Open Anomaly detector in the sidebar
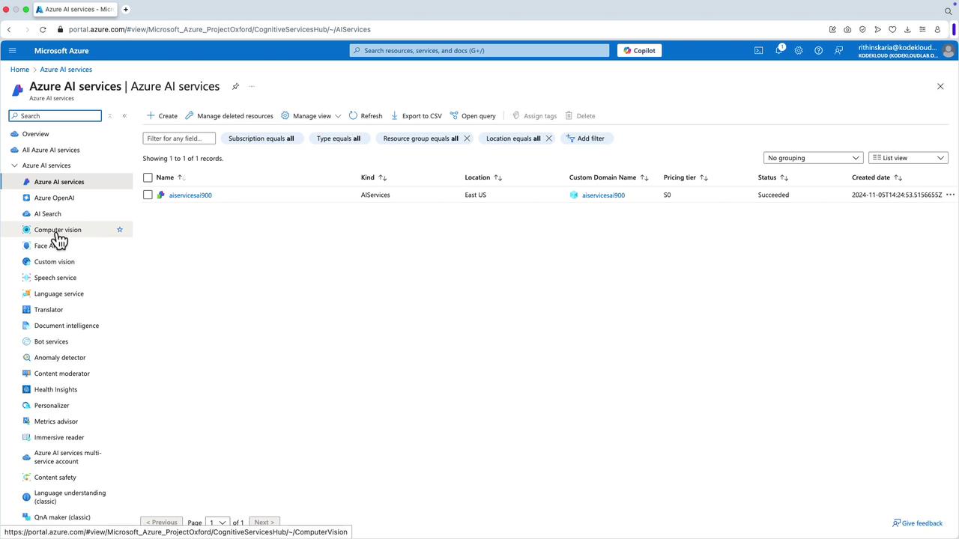This screenshot has height=539, width=959. pos(60,358)
